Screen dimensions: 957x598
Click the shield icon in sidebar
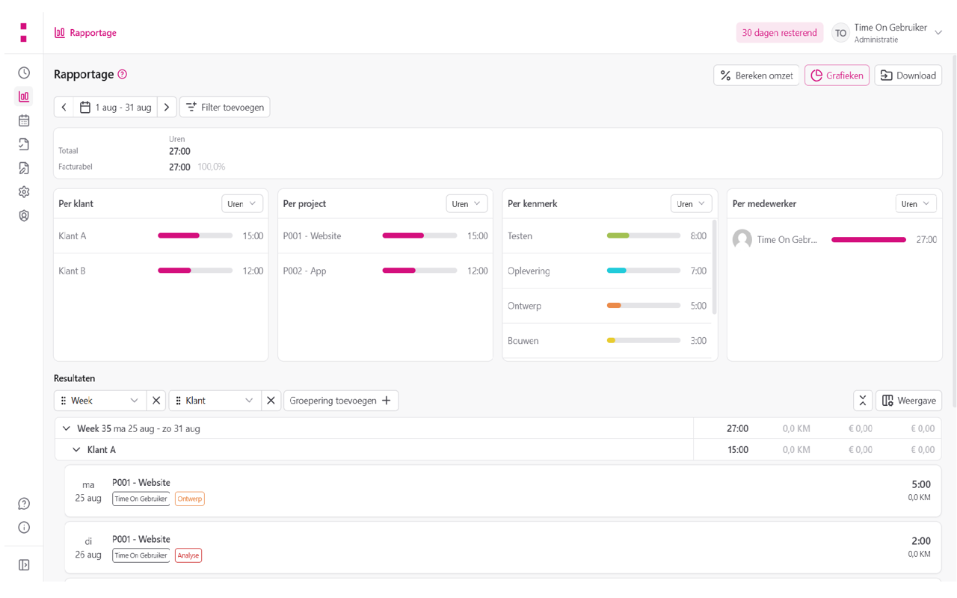point(24,216)
